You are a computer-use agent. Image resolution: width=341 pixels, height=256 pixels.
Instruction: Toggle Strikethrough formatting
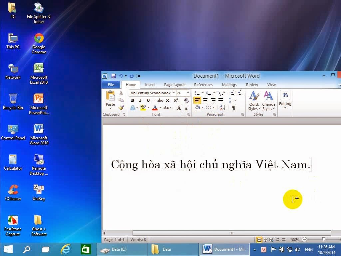(x=160, y=100)
